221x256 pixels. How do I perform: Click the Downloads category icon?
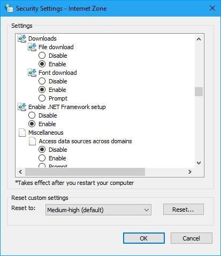coord(22,38)
